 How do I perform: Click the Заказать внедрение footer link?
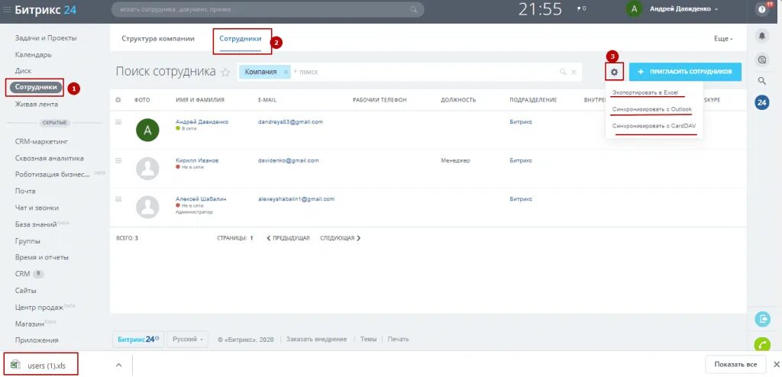tap(316, 339)
